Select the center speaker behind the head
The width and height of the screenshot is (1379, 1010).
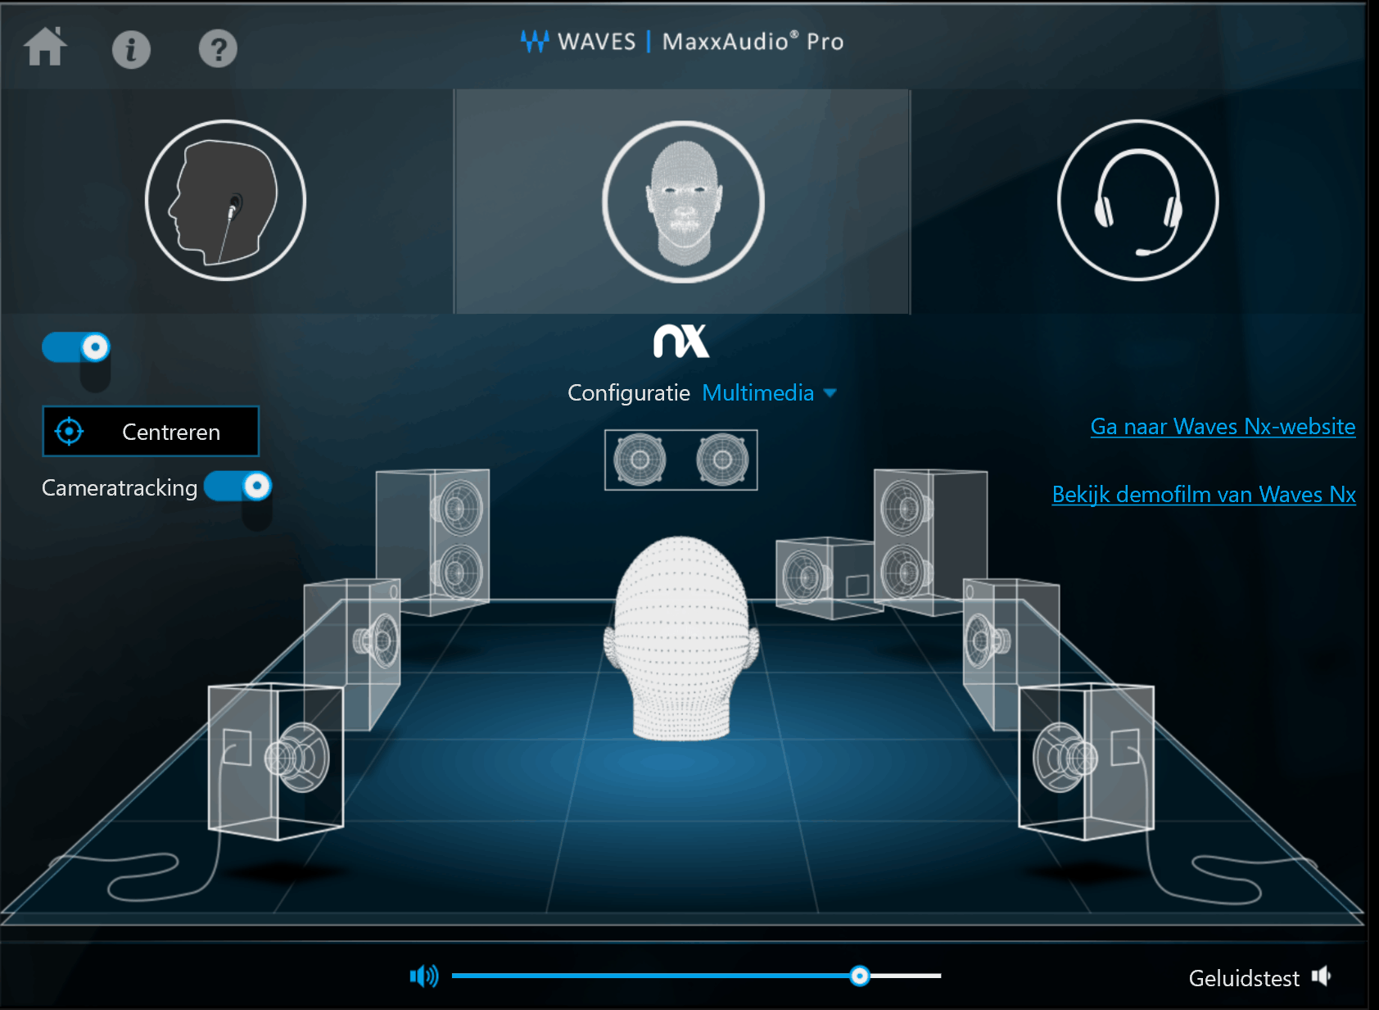pos(681,460)
